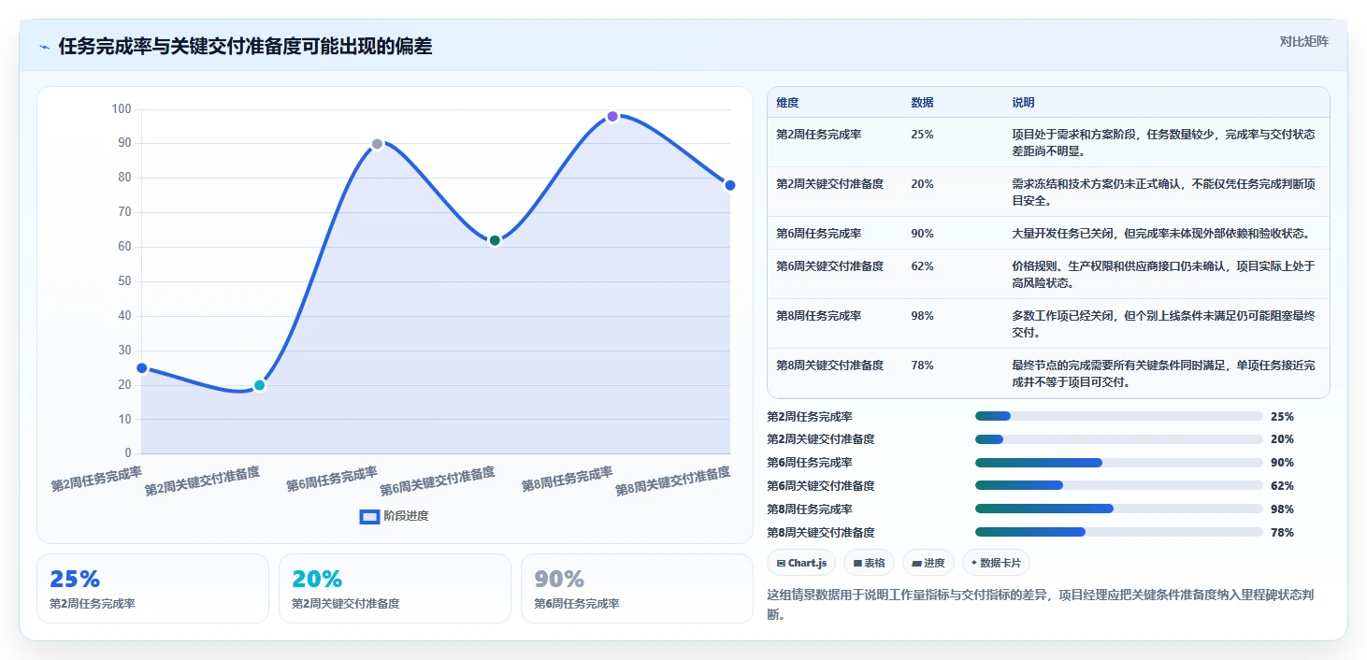Click the 第8周任务完成率 progress bar
Screen dimensions: 1367x660
1118,509
